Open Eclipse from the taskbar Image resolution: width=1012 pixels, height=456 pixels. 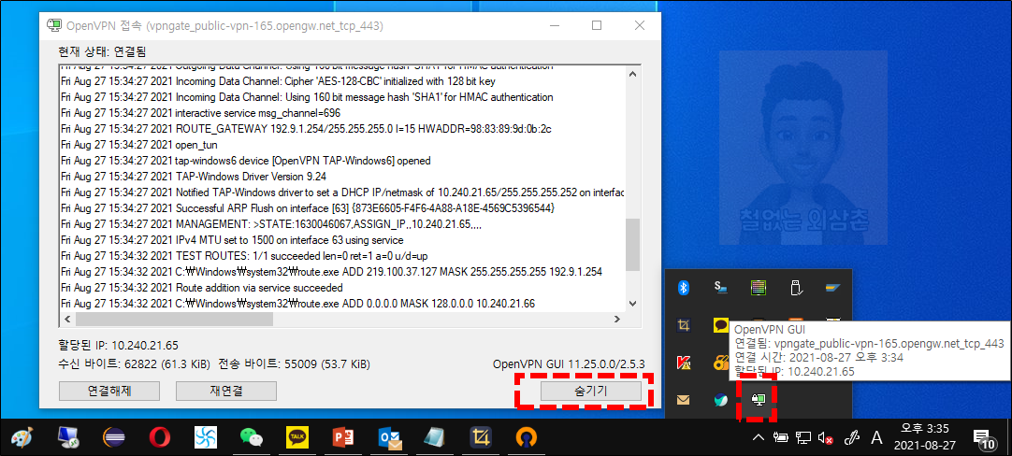pos(114,438)
